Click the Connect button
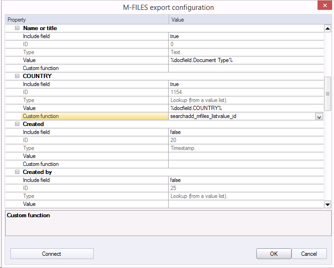This screenshot has width=334, height=268. click(52, 254)
